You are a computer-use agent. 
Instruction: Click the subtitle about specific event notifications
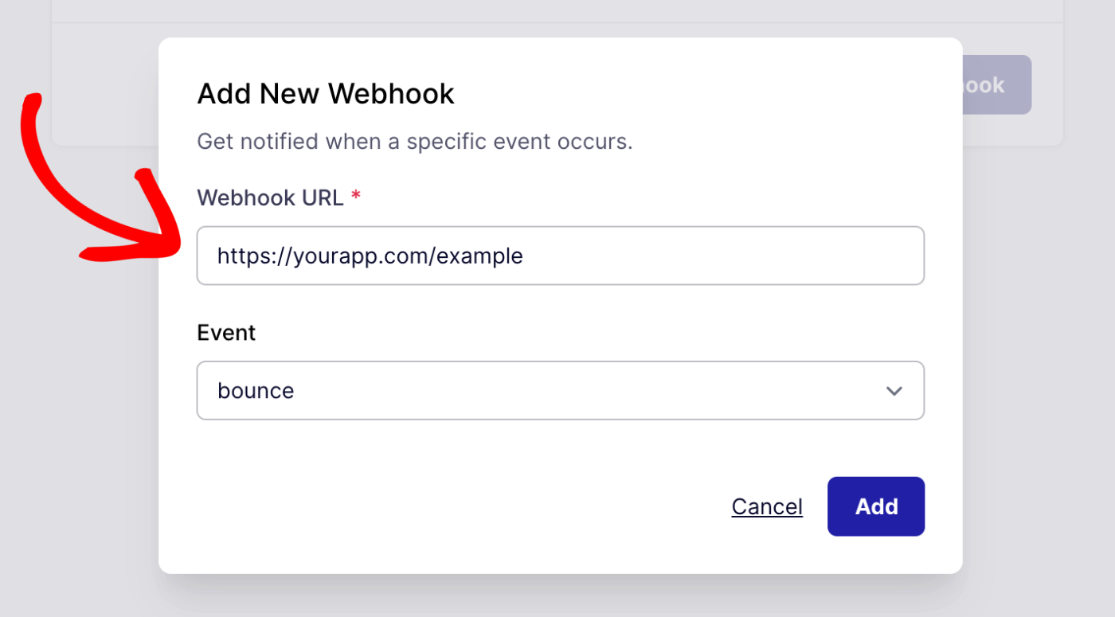click(x=414, y=141)
